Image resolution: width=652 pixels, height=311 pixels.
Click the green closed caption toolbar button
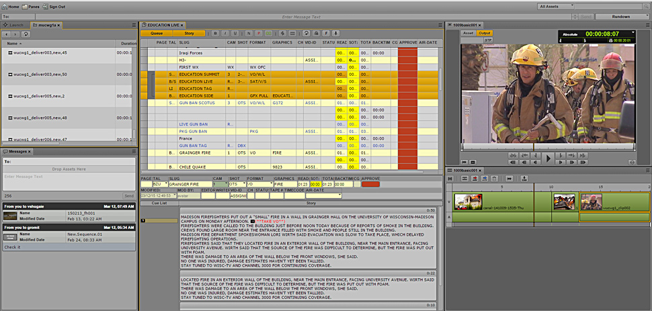click(x=269, y=34)
